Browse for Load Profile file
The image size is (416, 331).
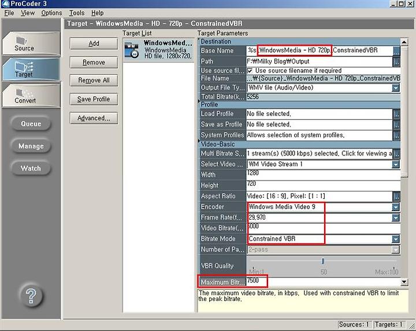pos(396,114)
